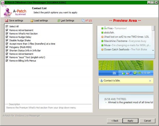Click the A-Patch messenger buddy logo
The height and width of the screenshot is (126, 159).
coord(8,12)
